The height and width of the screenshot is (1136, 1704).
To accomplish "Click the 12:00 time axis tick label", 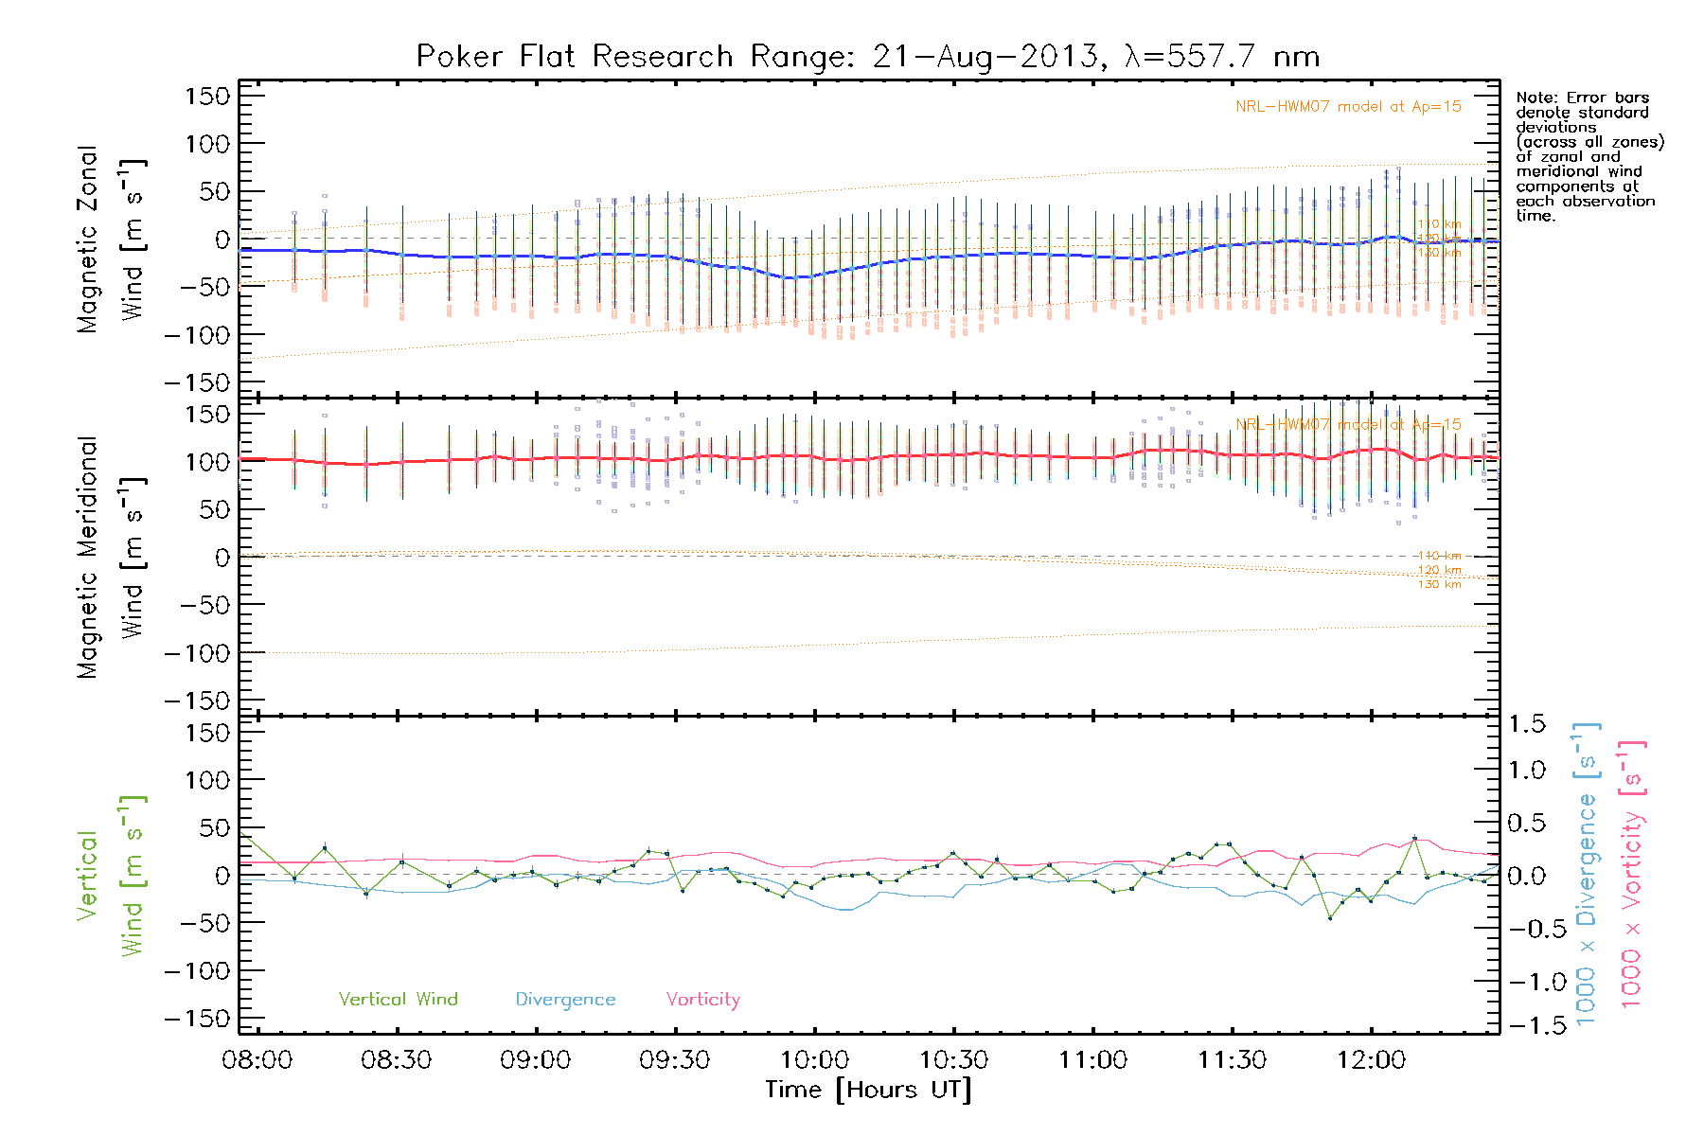I will [1371, 1059].
